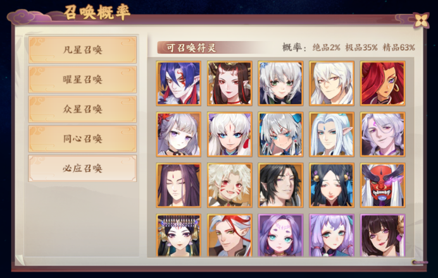Click the closed-eyed purple-haired character portrait
This screenshot has height=278, width=438.
tap(178, 185)
